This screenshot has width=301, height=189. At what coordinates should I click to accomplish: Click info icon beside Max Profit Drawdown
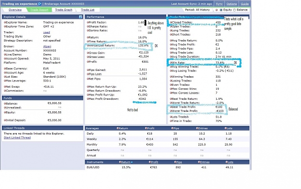(88, 99)
